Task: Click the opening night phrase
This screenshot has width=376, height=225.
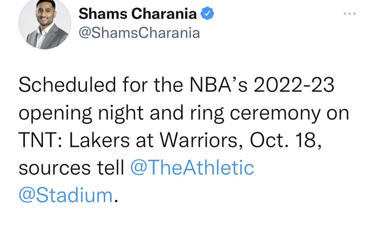Action: (x=81, y=113)
